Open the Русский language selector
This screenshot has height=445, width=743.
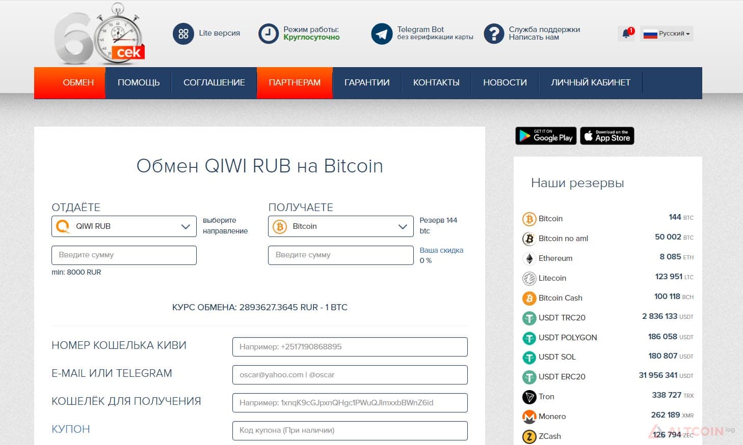667,34
